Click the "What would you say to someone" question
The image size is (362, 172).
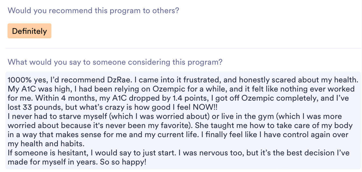pyautogui.click(x=115, y=62)
